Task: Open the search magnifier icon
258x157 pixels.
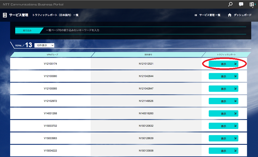Action: pos(230,4)
